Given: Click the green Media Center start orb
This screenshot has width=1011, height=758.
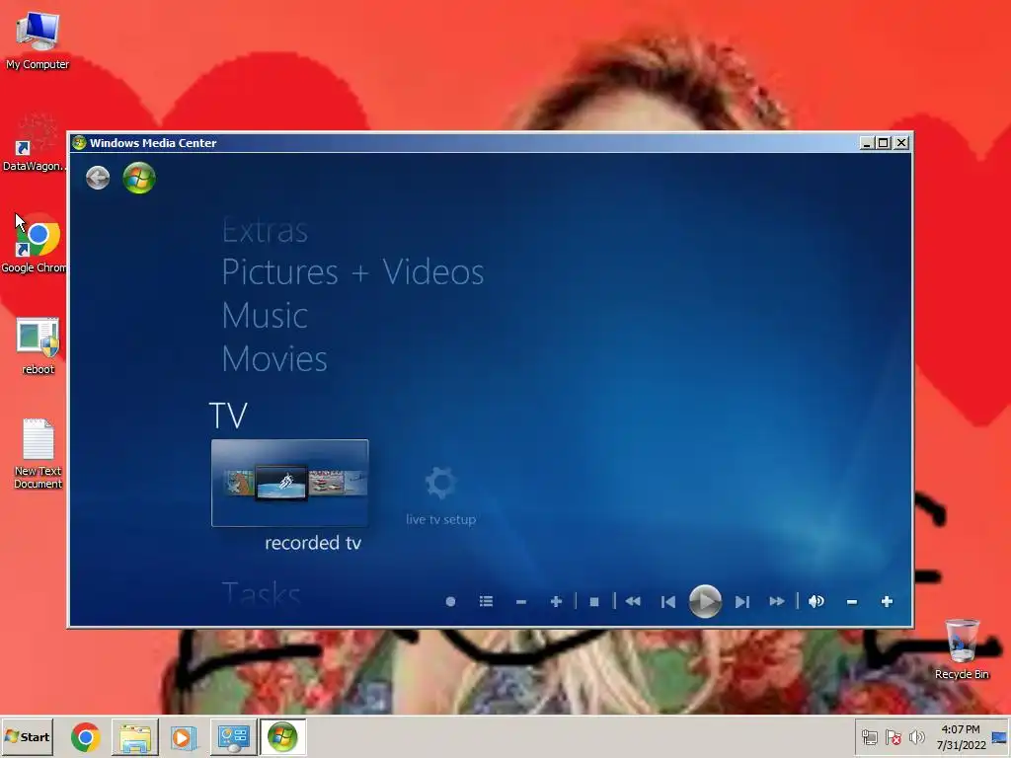Looking at the screenshot, I should click(139, 178).
